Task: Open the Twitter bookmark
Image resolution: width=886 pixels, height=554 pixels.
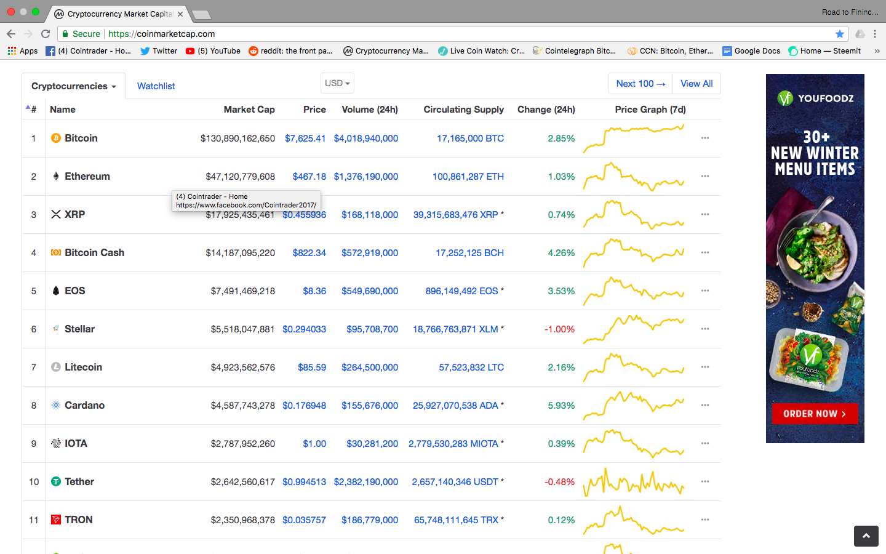Action: click(x=159, y=51)
